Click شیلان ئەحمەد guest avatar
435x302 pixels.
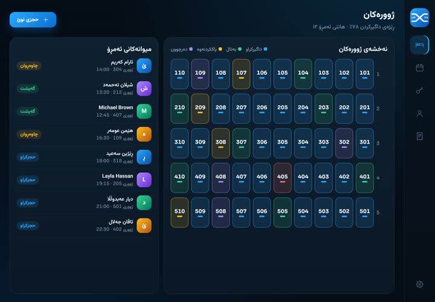coord(144,88)
